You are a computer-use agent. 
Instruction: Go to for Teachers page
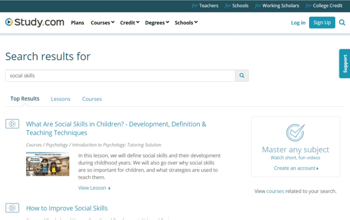click(205, 5)
